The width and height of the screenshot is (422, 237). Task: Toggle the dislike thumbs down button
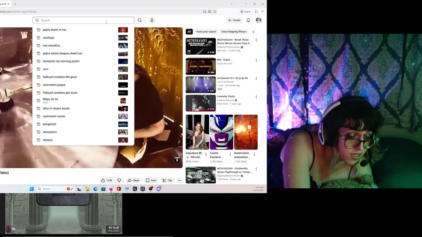(x=119, y=180)
